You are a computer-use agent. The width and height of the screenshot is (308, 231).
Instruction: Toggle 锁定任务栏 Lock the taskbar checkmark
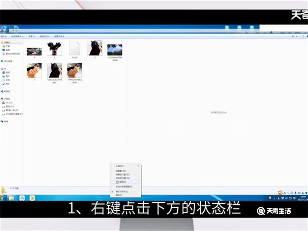125,191
